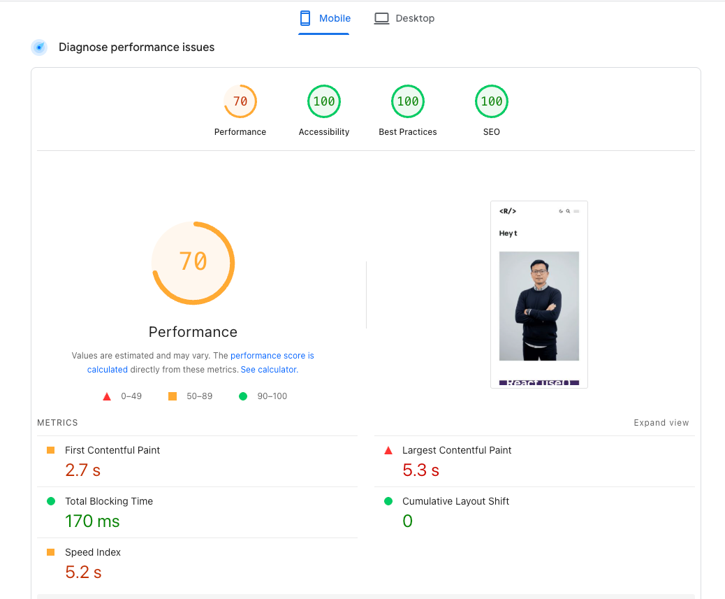Expand the First Contentful Paint metric
Image resolution: width=725 pixels, height=599 pixels.
(112, 451)
